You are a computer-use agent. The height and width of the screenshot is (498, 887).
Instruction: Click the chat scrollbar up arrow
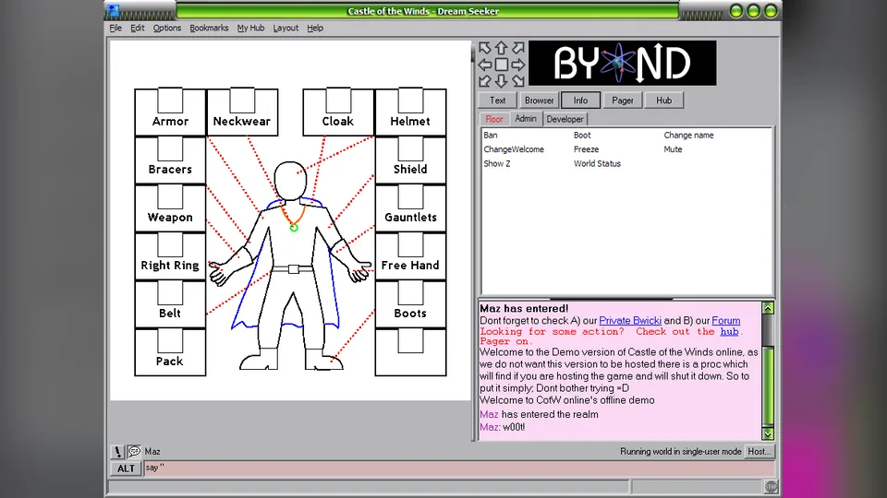coord(768,308)
